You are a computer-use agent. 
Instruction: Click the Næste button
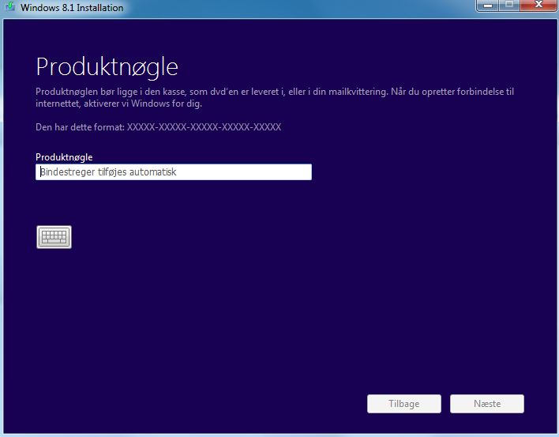click(487, 404)
